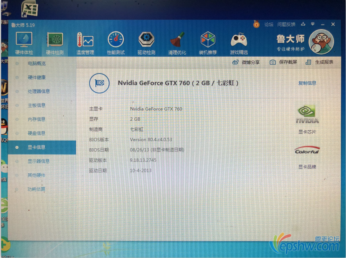Open 问题反馈 feedback link
The image size is (346, 258).
(287, 25)
